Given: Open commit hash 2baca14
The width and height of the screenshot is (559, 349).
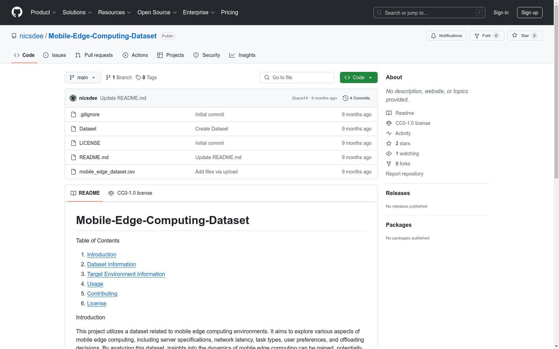Looking at the screenshot, I should 300,98.
